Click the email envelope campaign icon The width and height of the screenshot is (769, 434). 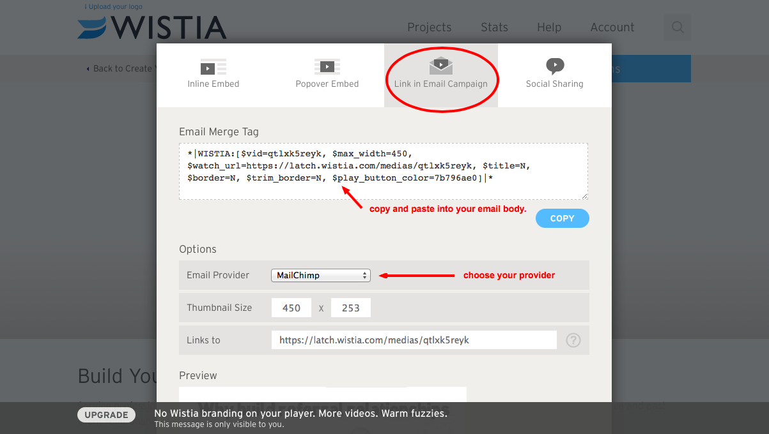click(x=440, y=66)
